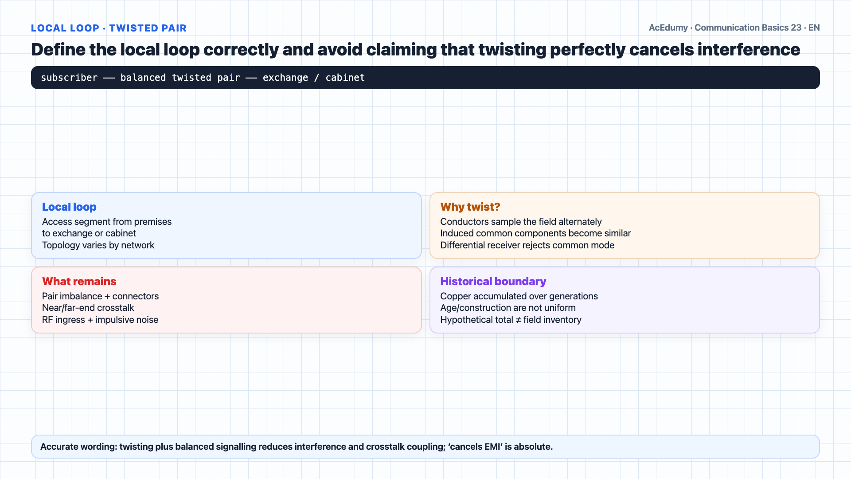The height and width of the screenshot is (479, 851).
Task: Click 'Pair imbalance + connectors' line
Action: coord(100,296)
